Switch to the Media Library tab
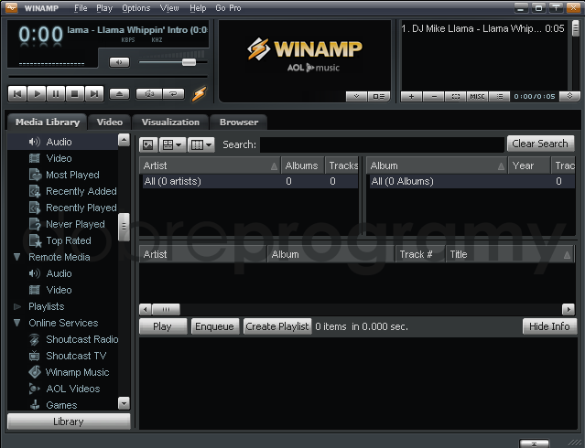Screen dimensions: 585x448 48,122
